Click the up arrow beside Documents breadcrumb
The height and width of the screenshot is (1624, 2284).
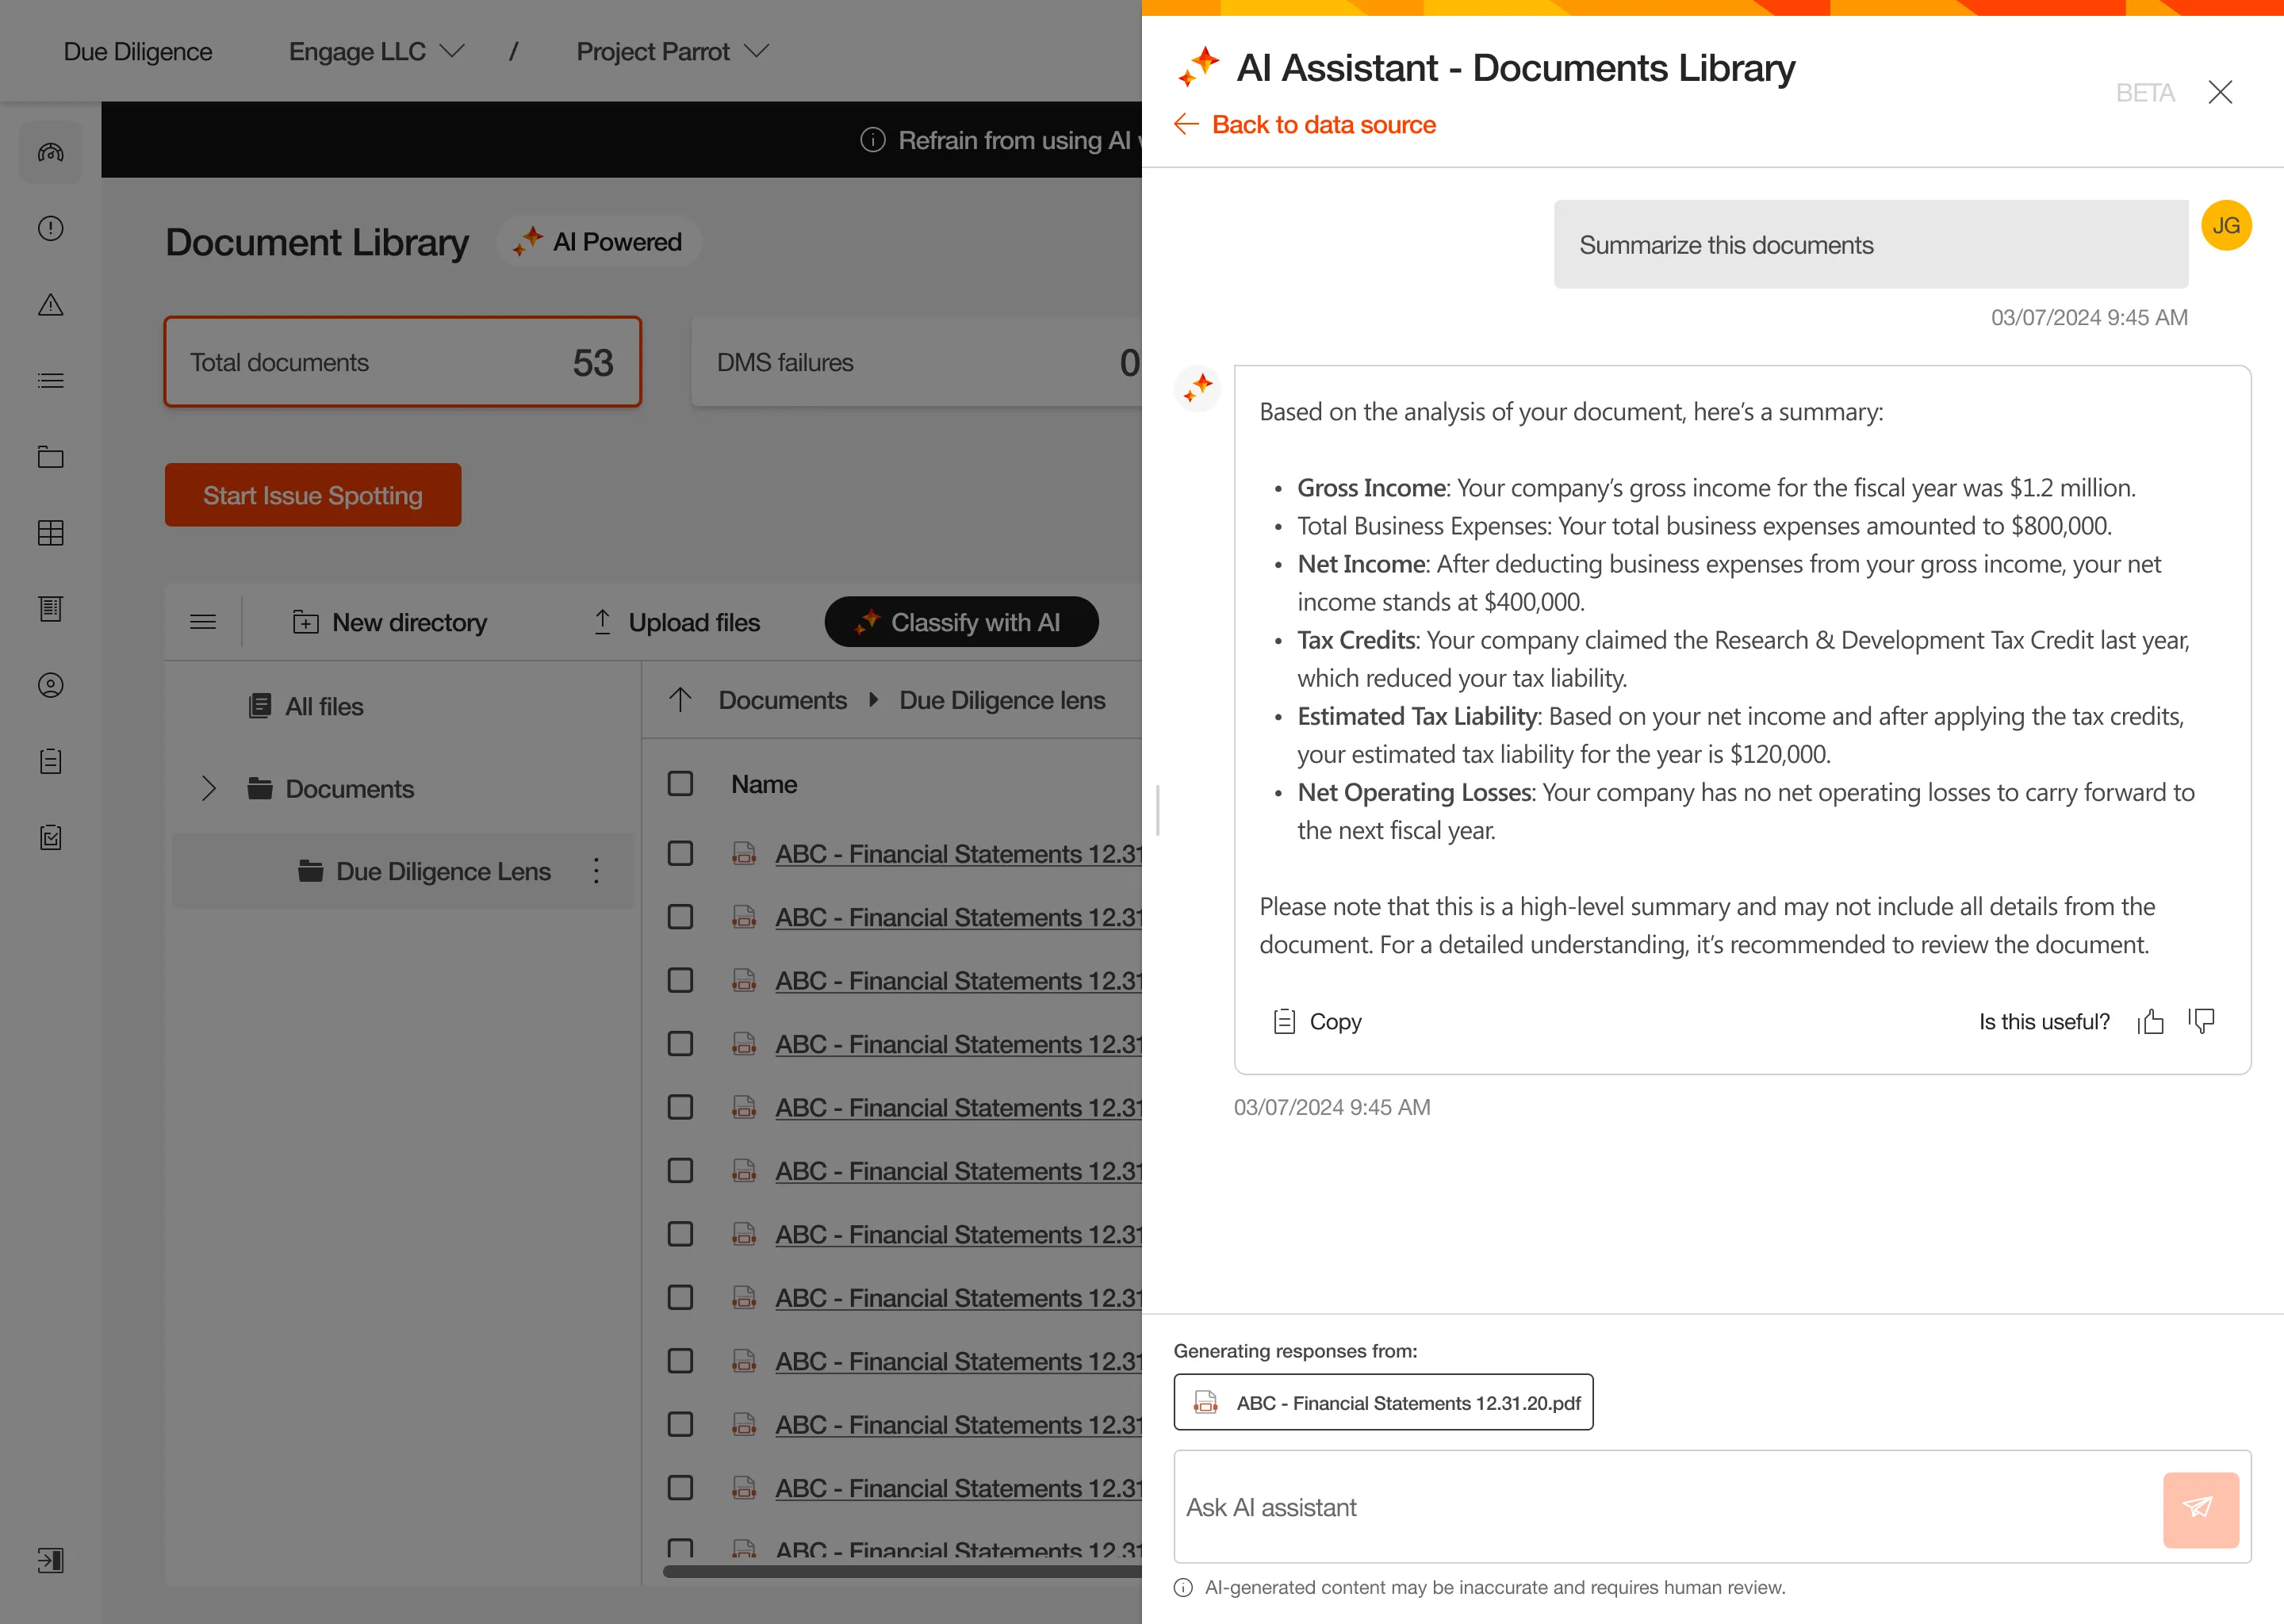point(680,700)
